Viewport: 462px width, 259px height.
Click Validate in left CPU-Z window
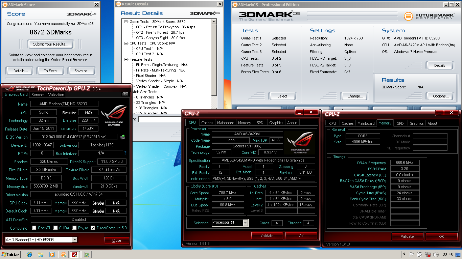pyautogui.click(x=267, y=236)
